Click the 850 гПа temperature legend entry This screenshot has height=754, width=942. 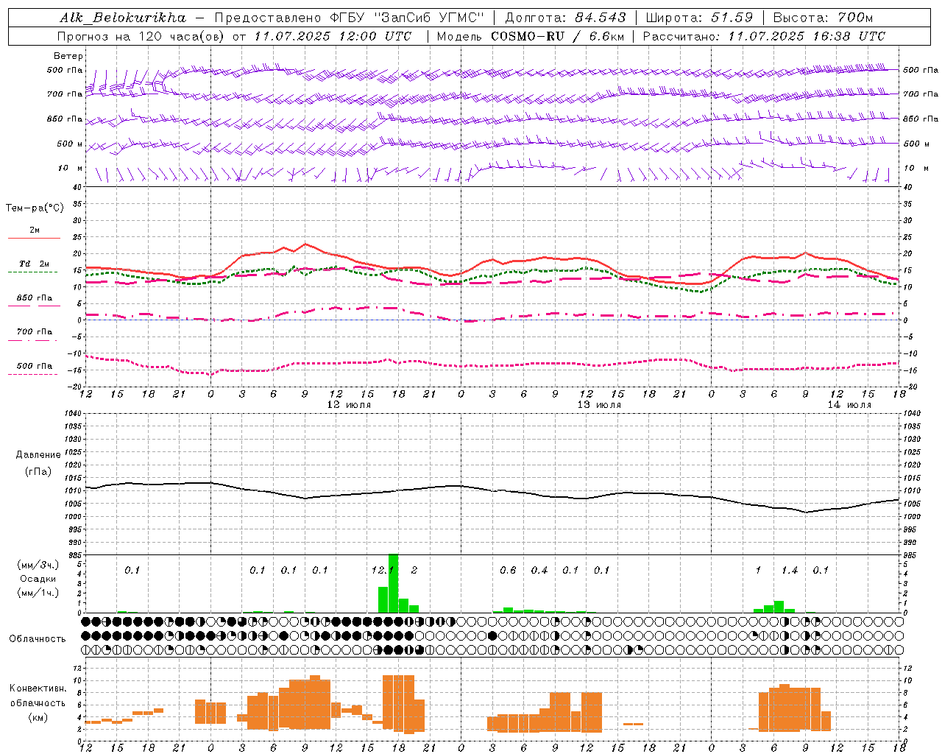35,298
